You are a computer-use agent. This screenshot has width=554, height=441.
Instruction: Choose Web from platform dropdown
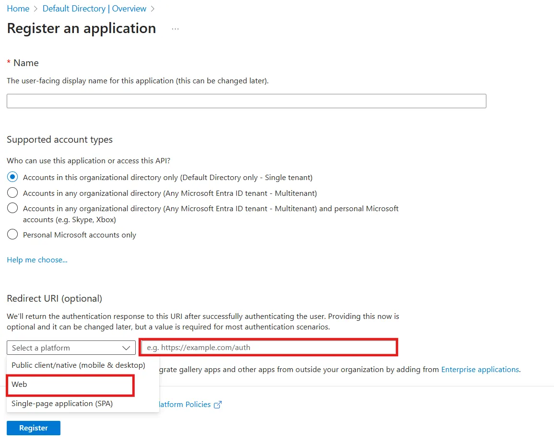click(x=70, y=384)
